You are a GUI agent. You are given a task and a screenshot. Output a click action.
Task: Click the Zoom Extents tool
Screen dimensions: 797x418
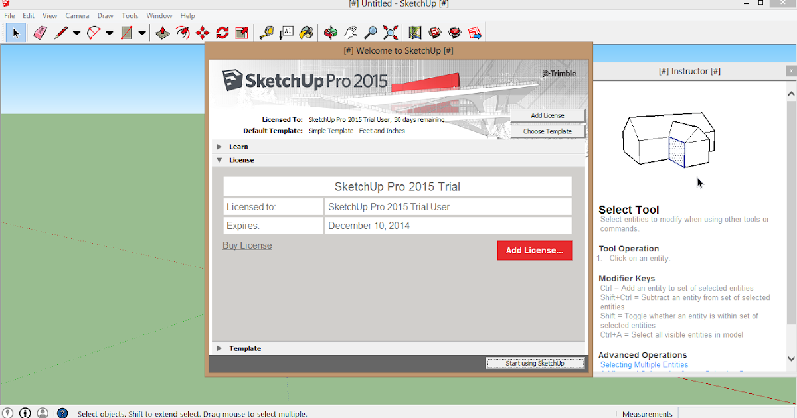click(x=391, y=32)
